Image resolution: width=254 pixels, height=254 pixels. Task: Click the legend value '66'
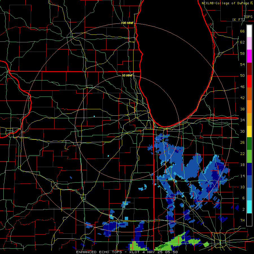pyautogui.click(x=242, y=31)
